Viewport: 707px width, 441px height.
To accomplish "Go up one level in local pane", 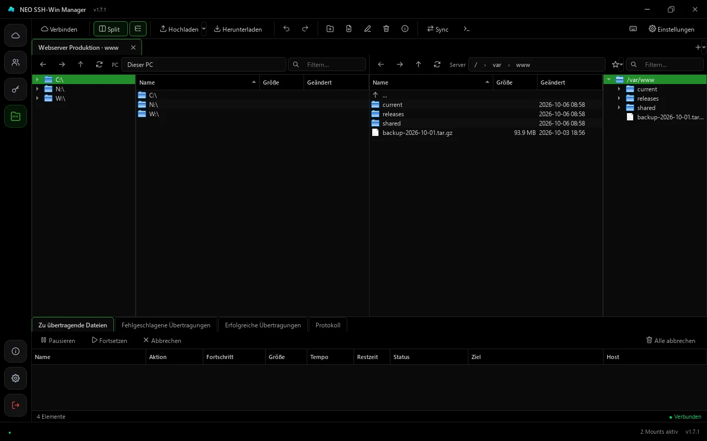I will tap(81, 64).
